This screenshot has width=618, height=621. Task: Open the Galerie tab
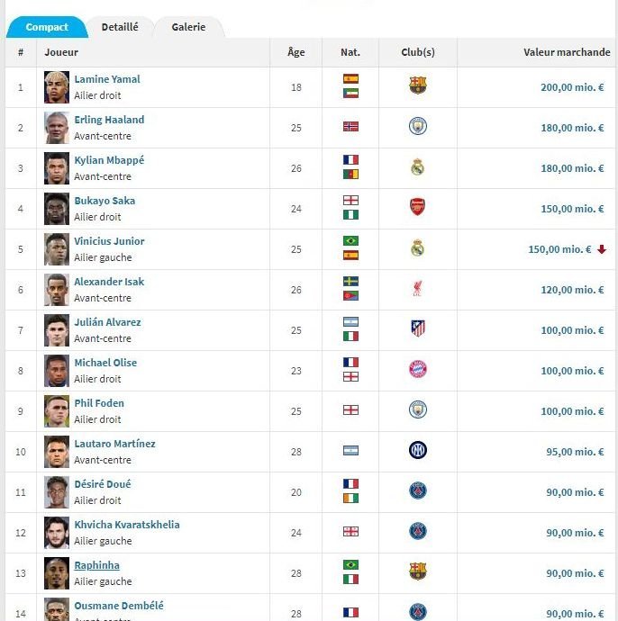[188, 27]
